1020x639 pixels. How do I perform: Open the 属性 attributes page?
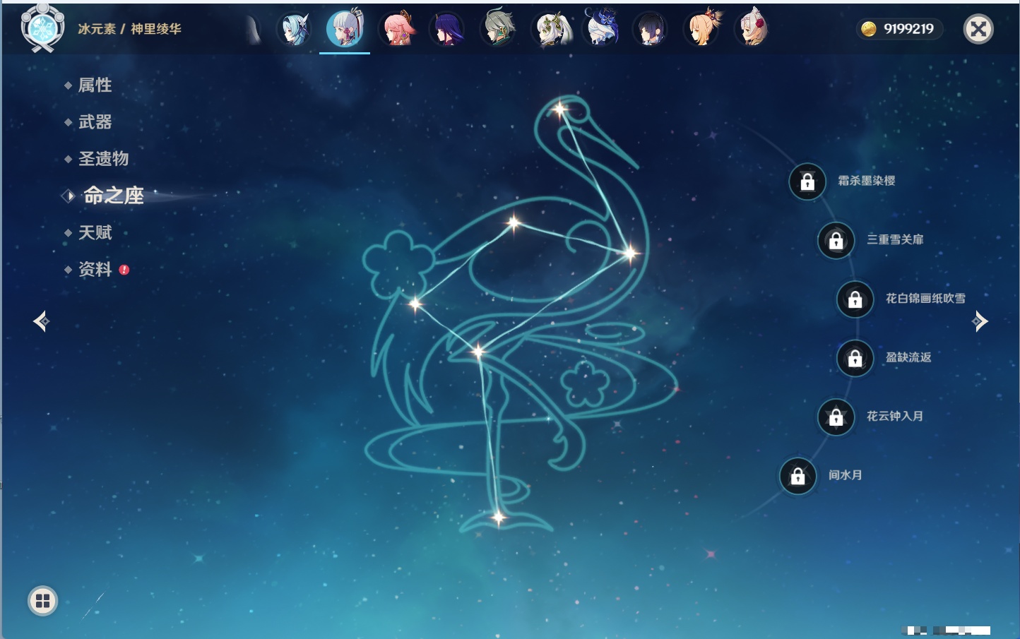95,85
